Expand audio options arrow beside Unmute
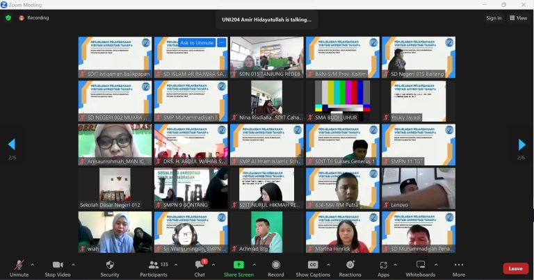The image size is (534, 280). click(x=33, y=264)
